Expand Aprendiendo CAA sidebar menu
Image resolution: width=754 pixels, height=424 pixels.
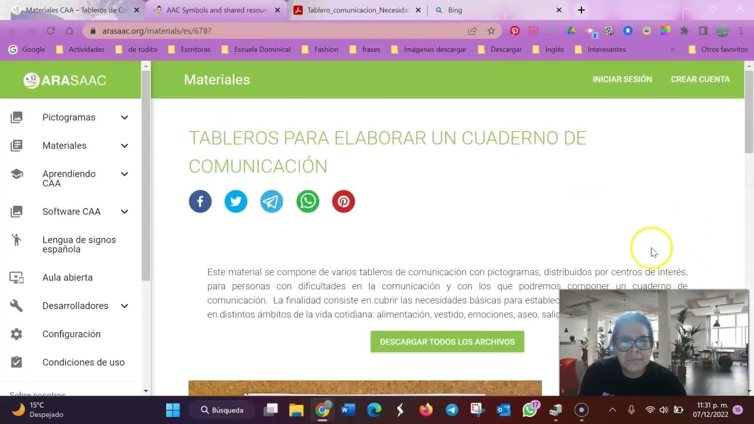pyautogui.click(x=124, y=174)
